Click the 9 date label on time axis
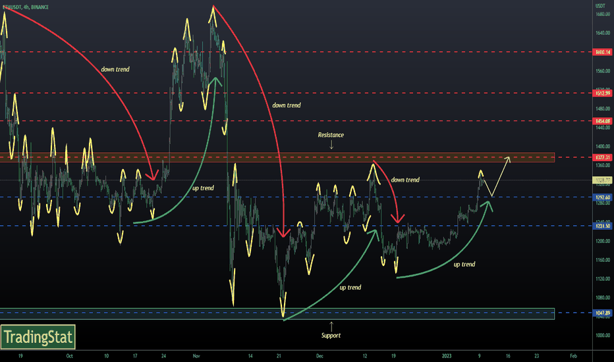Viewport: 614px width, 362px height. pos(480,356)
